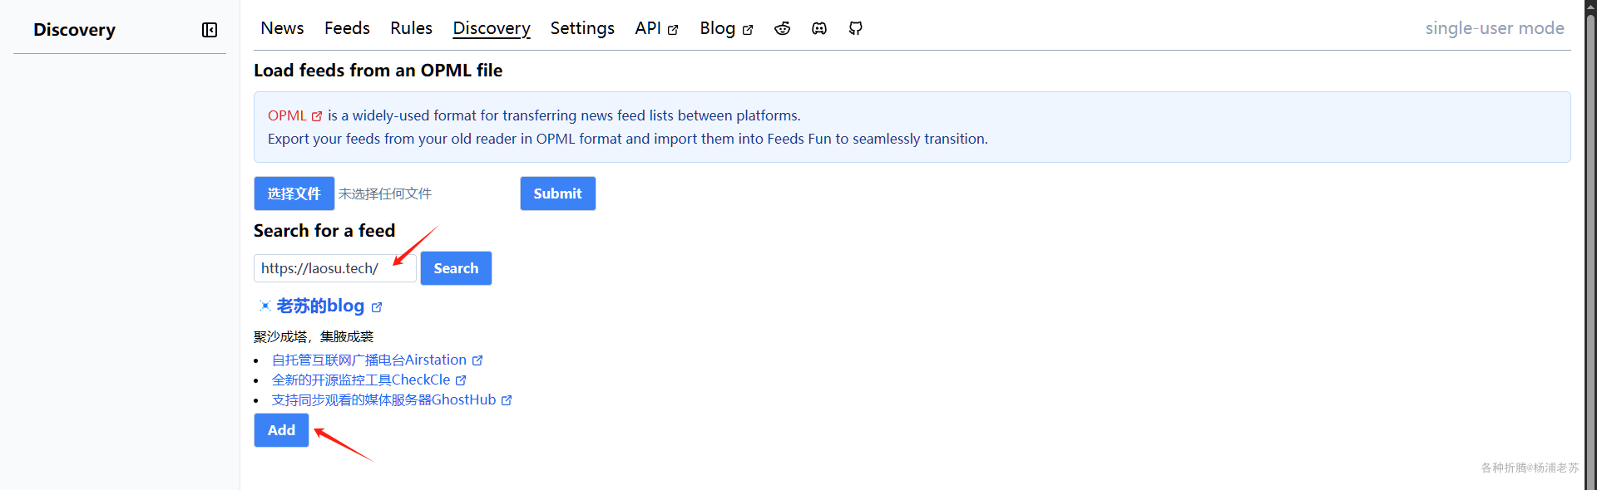Open the Discord icon link
This screenshot has height=490, width=1597.
[x=819, y=28]
